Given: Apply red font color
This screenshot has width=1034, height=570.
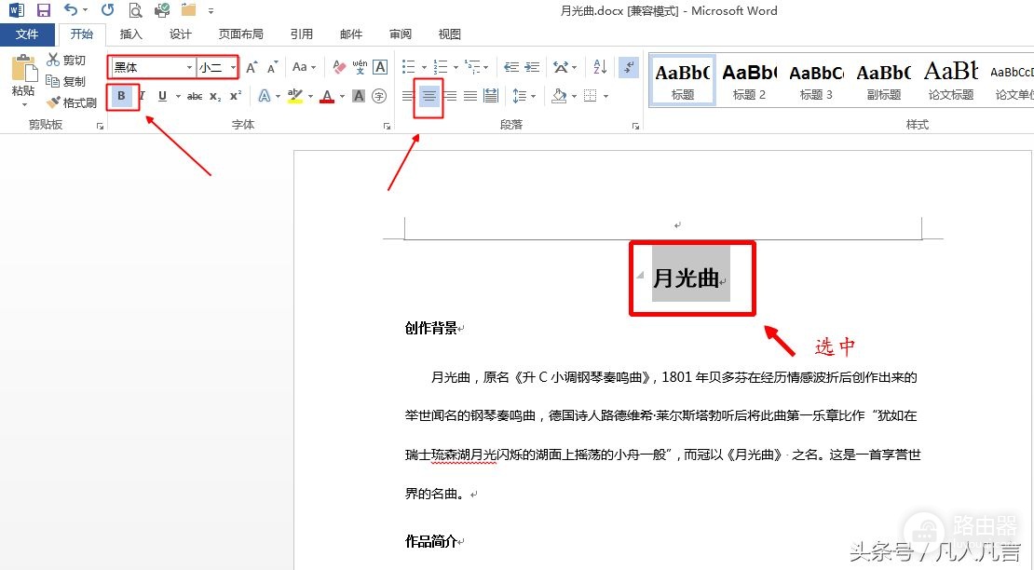Looking at the screenshot, I should [327, 96].
